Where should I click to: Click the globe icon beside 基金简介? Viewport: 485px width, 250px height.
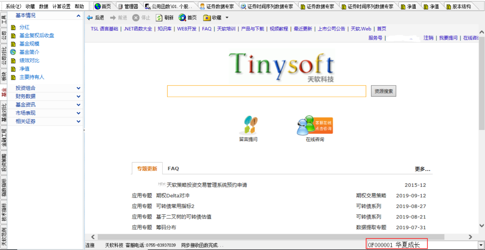click(13, 52)
